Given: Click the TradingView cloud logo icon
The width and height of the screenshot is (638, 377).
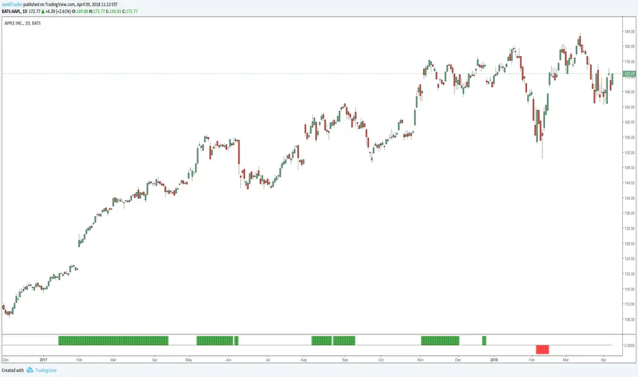Looking at the screenshot, I should click(30, 370).
